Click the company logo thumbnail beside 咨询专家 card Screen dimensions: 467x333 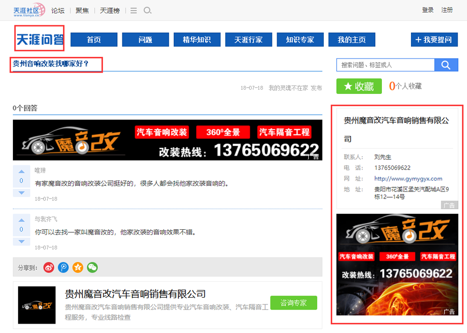click(37, 305)
